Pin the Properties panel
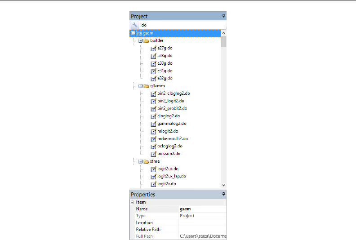 click(223, 194)
